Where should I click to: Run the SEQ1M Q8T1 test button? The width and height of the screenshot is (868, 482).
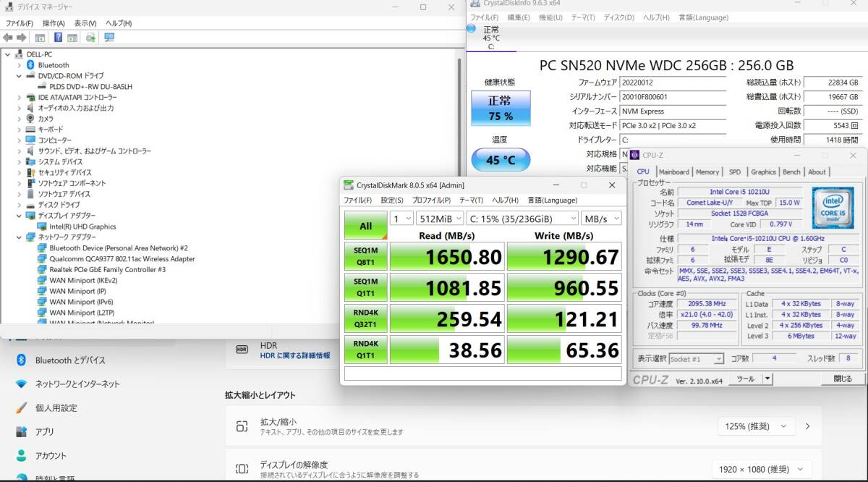[366, 257]
